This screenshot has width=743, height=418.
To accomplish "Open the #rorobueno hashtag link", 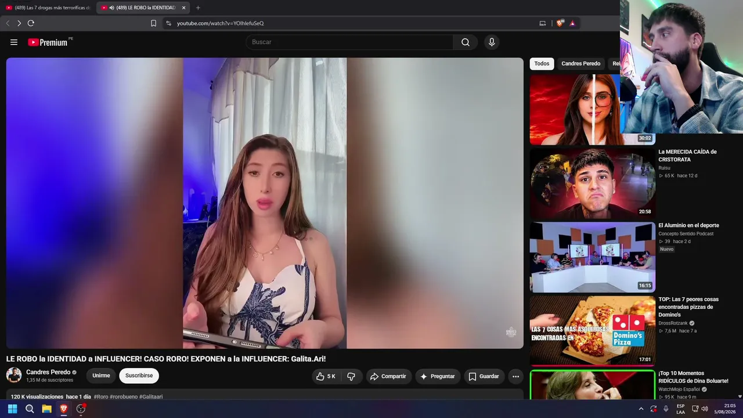I will 124,397.
